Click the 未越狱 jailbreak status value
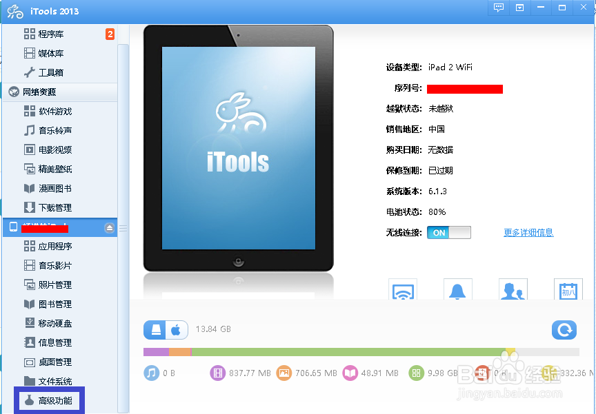This screenshot has height=414, width=596. click(x=441, y=109)
